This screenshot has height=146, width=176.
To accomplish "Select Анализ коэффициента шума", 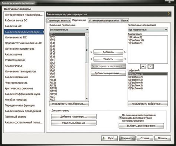I will (x=24, y=94).
